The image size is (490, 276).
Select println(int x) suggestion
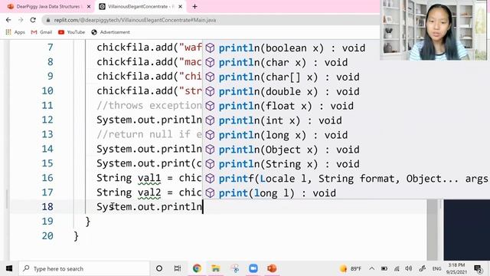tap(280, 120)
